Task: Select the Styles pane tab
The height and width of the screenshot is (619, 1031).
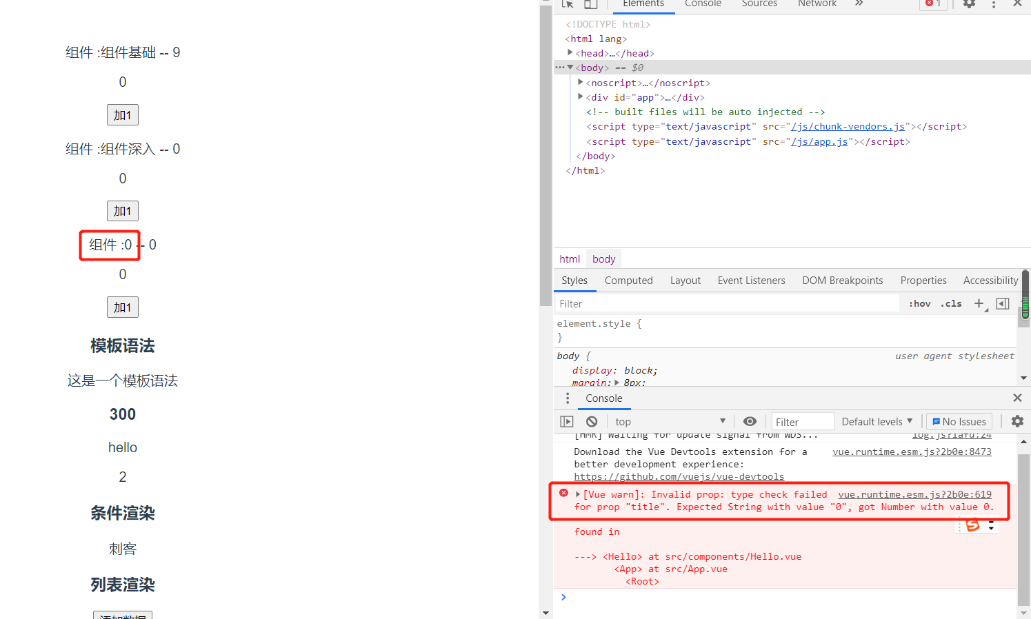Action: tap(574, 281)
